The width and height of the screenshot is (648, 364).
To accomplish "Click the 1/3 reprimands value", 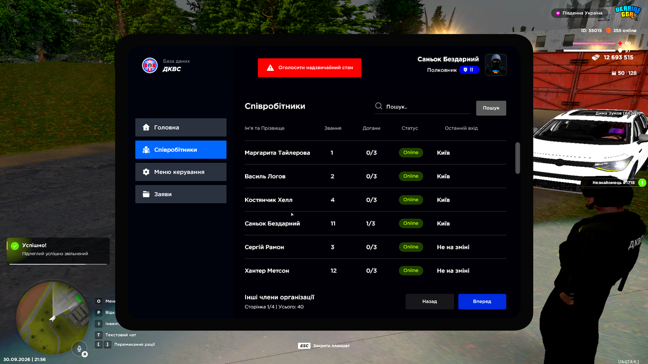I will point(371,223).
